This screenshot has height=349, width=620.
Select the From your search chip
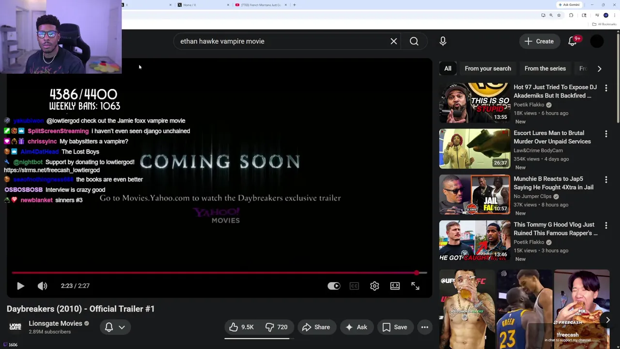[x=488, y=68]
